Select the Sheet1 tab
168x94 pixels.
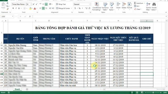[x=17, y=89]
